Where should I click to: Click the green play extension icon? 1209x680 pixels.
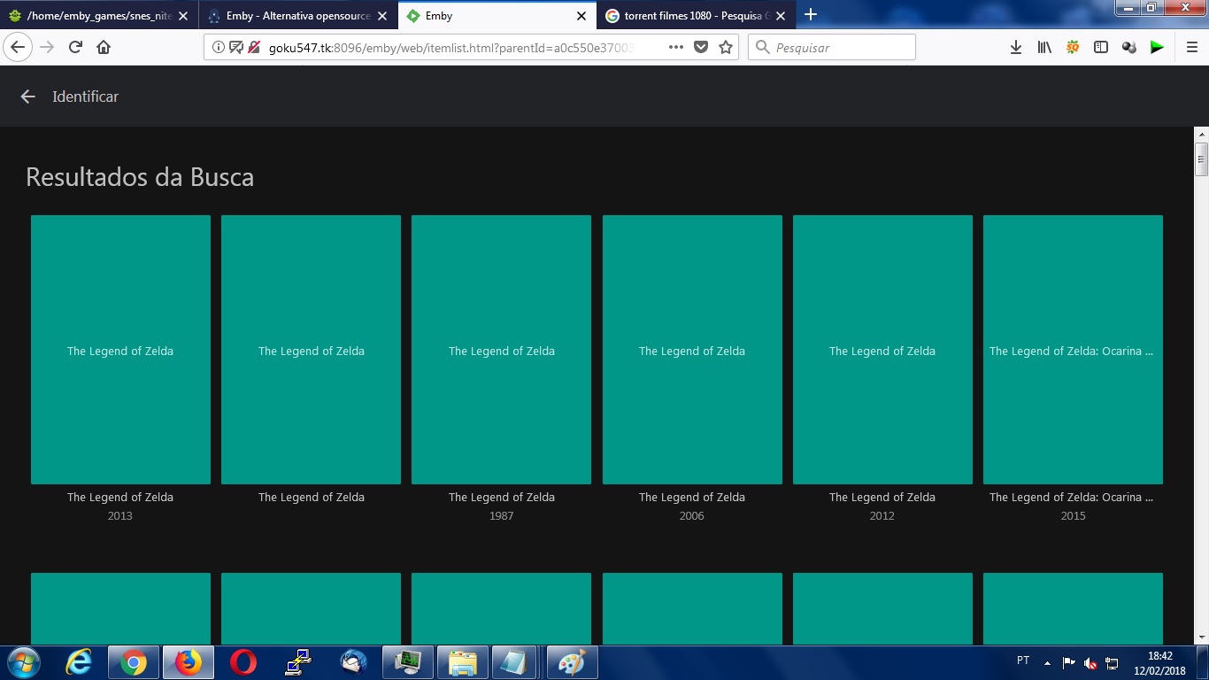1157,48
